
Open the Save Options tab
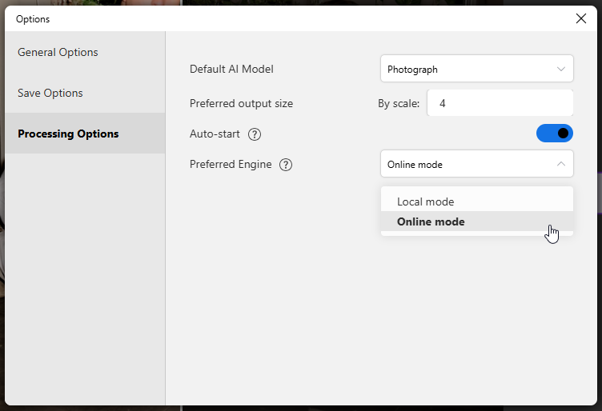[x=50, y=93]
